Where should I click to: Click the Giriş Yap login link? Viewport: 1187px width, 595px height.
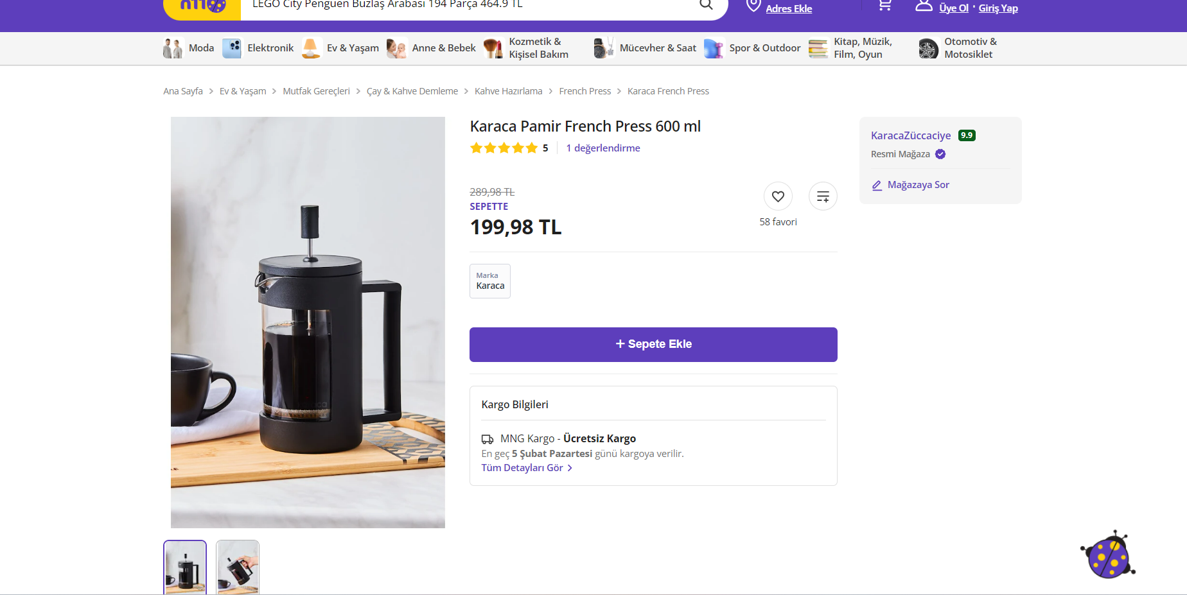coord(998,8)
